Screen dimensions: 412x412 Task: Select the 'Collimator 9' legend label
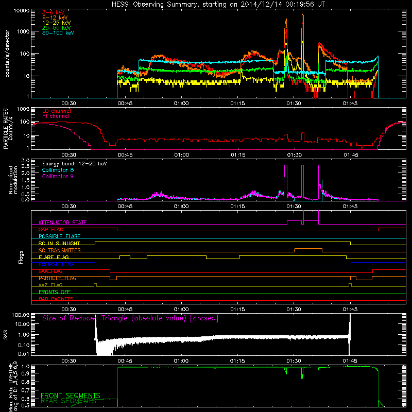[x=58, y=176]
